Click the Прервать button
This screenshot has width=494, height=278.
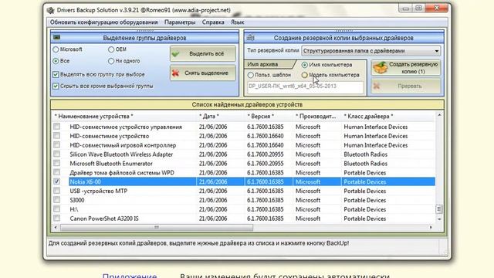click(406, 86)
